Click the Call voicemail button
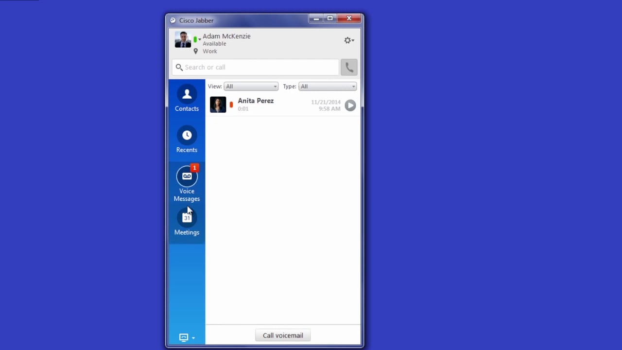This screenshot has height=350, width=622. point(283,335)
